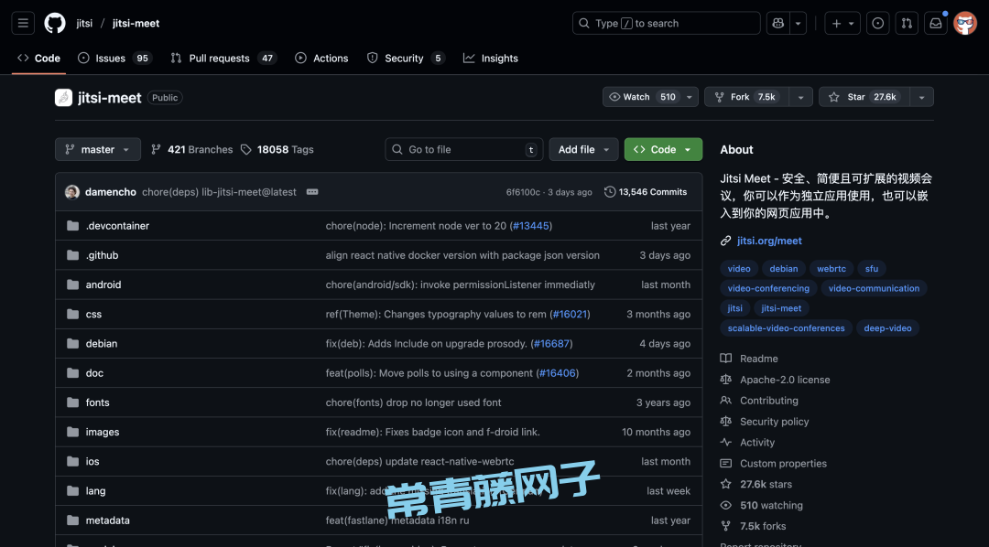Open the master branch selector dropdown
The width and height of the screenshot is (989, 547).
pyautogui.click(x=98, y=149)
